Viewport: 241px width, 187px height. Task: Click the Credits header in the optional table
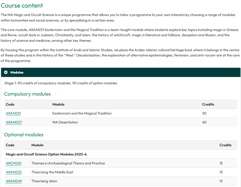click(225, 145)
